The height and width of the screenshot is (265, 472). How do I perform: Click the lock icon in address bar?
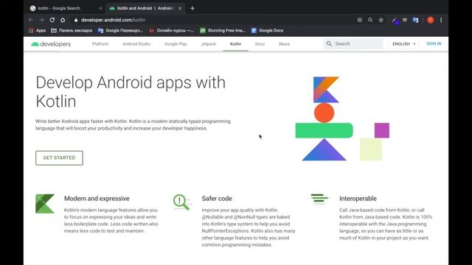click(76, 20)
